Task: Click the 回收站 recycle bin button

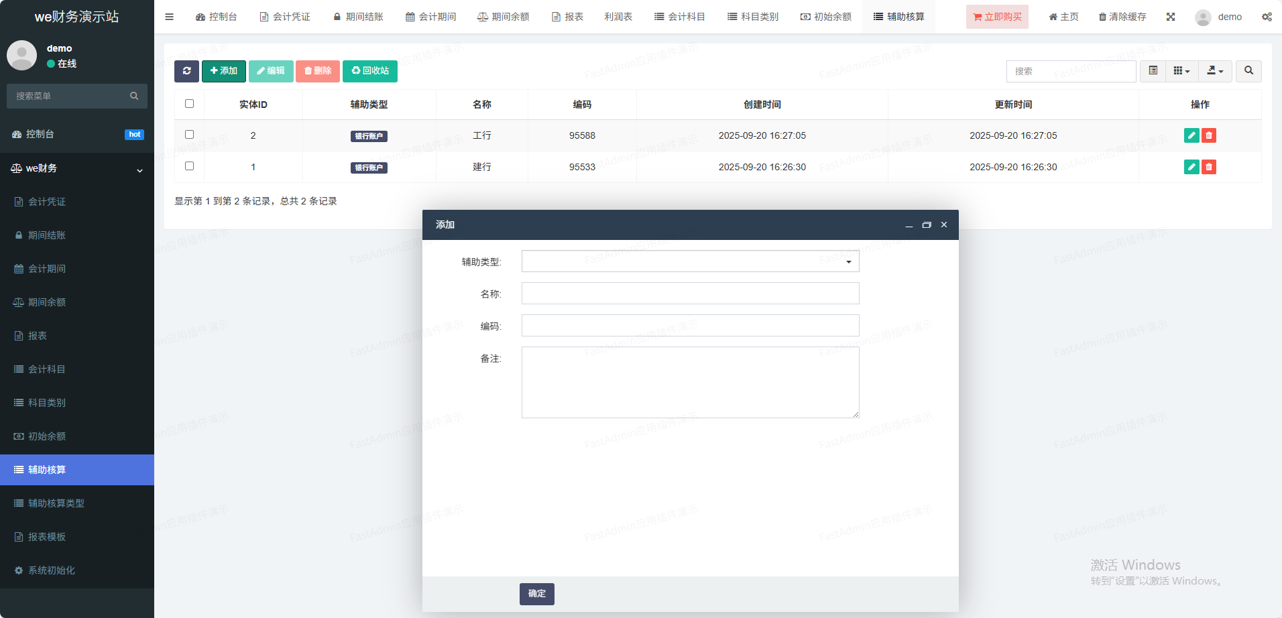Action: (369, 71)
